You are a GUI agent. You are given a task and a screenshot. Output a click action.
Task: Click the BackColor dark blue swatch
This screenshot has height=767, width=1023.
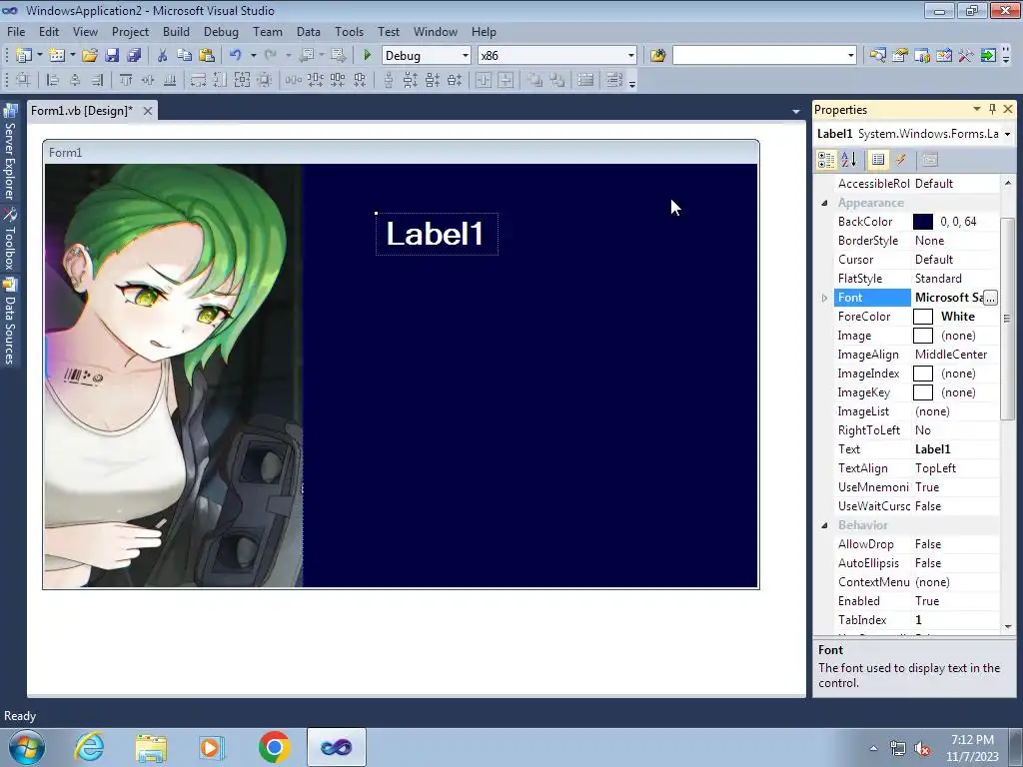click(x=922, y=222)
